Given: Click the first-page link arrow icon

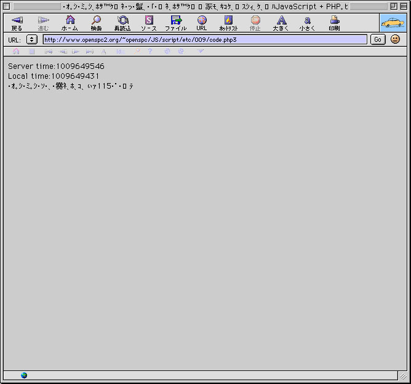Looking at the screenshot, I should tap(49, 51).
